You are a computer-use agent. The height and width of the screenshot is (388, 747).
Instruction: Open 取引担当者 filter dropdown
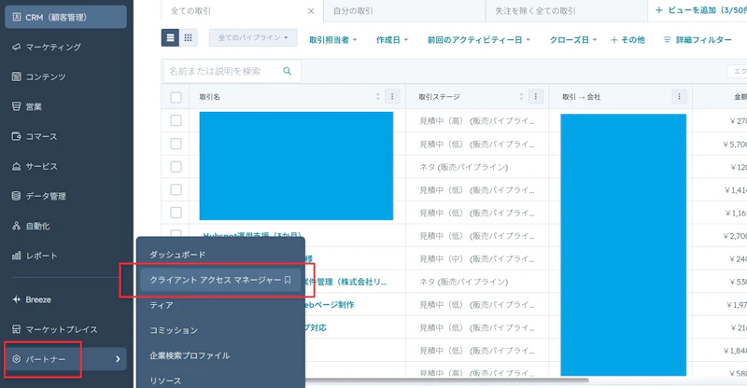tap(332, 40)
